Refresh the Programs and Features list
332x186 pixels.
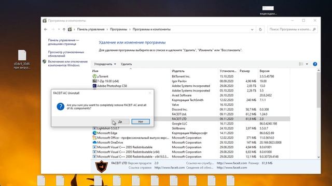[260, 29]
